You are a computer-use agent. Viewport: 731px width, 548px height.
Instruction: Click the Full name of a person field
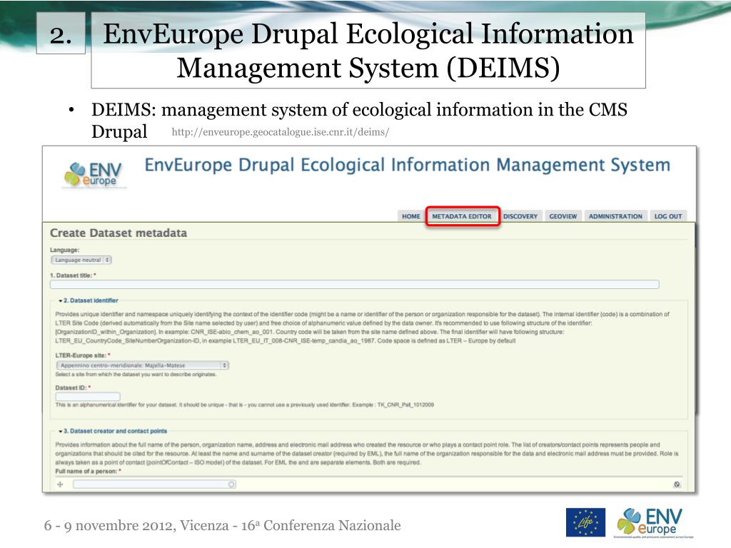coord(154,484)
